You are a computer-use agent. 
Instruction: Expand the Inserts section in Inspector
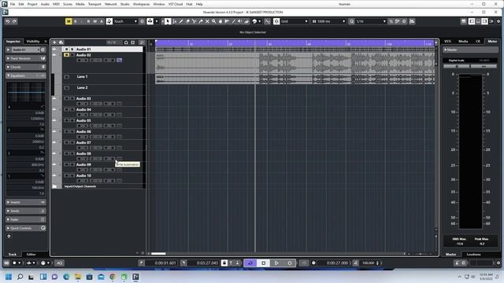coord(26,202)
